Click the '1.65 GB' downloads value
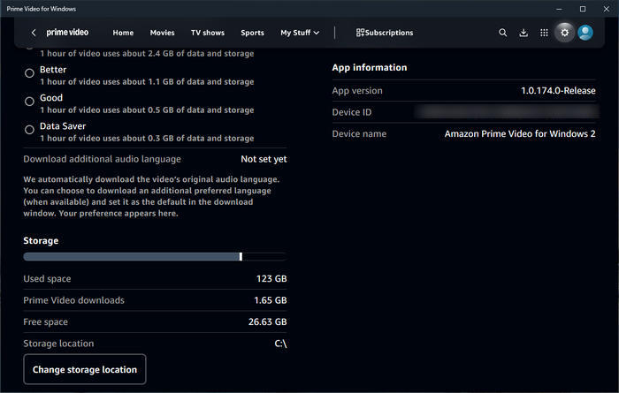 coord(271,300)
